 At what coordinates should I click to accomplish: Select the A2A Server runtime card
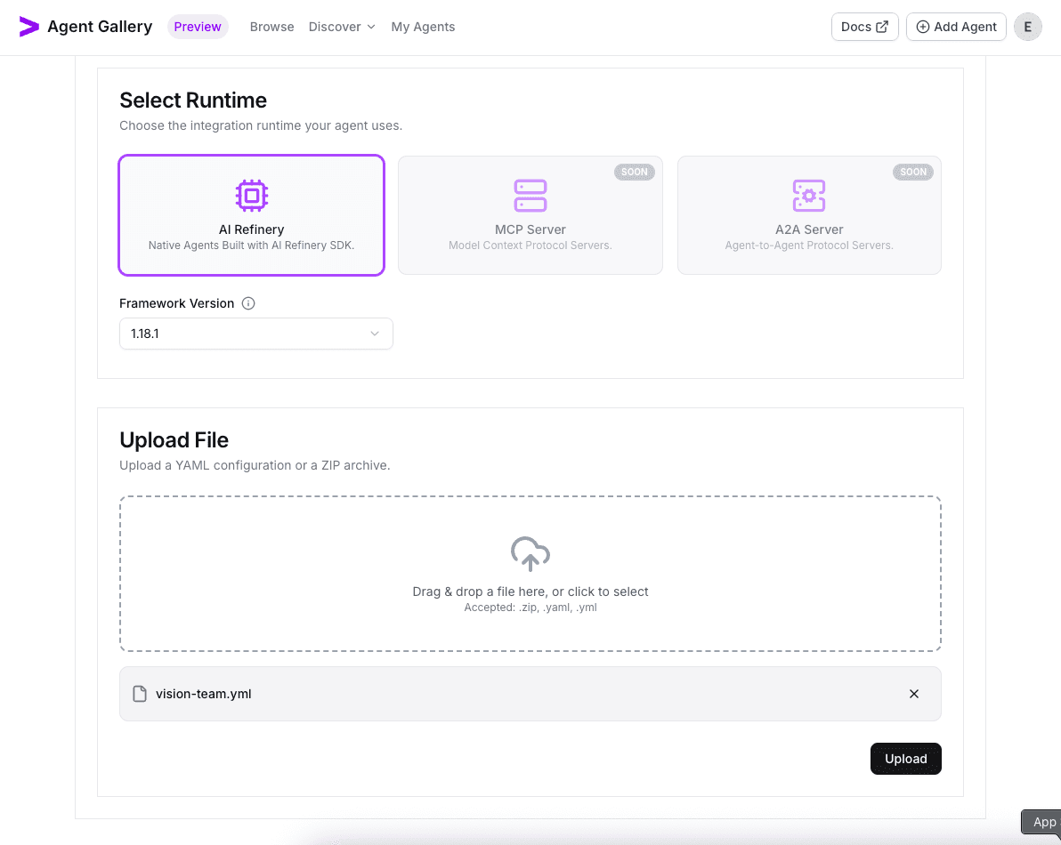[x=809, y=214]
